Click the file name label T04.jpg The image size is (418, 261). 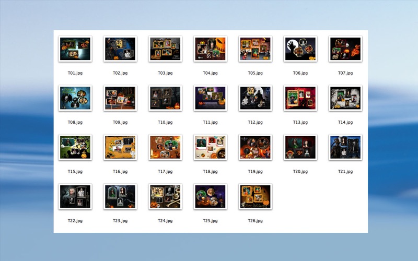coord(211,73)
